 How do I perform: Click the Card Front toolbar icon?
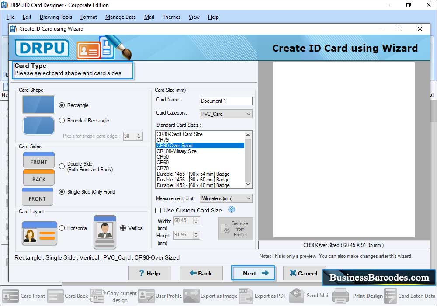coord(10,296)
